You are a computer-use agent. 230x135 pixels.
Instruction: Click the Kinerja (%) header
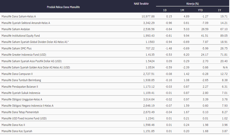point(192,4)
